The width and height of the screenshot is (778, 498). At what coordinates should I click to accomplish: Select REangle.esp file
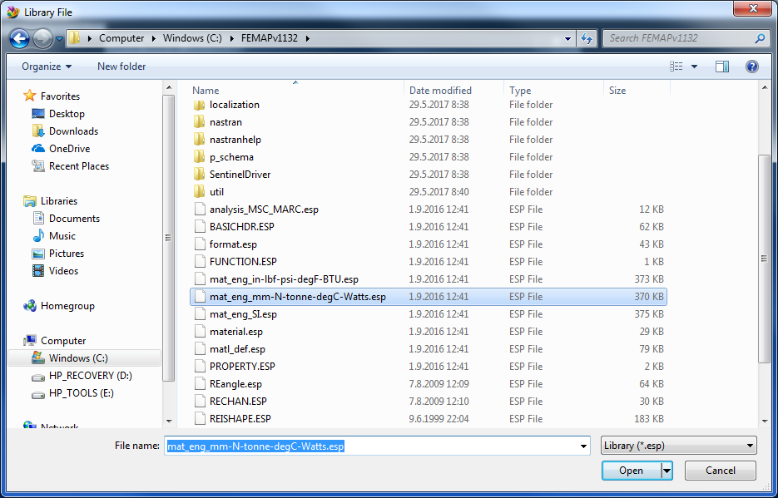(x=429, y=384)
